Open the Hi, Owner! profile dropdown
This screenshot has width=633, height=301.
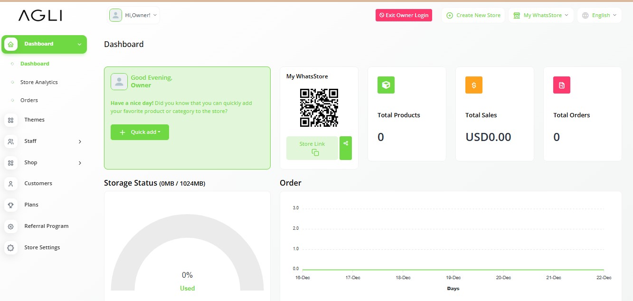(x=134, y=15)
